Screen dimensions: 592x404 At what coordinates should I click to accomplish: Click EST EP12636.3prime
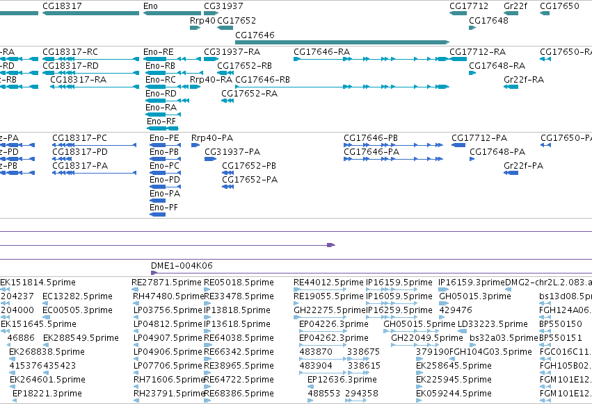click(342, 380)
